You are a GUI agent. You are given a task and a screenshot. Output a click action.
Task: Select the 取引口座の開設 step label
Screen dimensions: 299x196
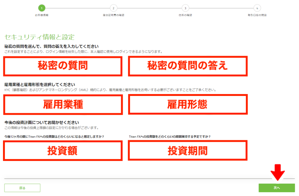257,15
